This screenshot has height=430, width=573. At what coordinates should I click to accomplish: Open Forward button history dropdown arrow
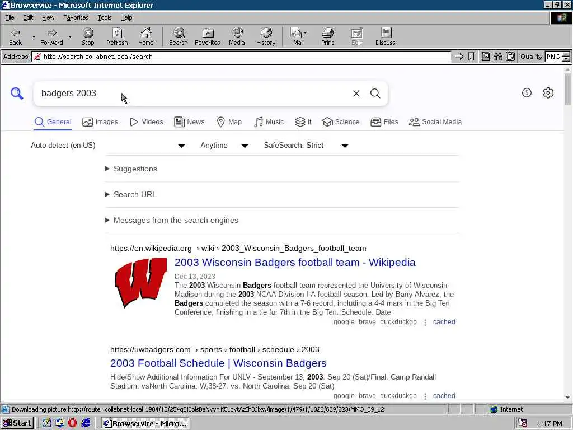click(x=70, y=36)
